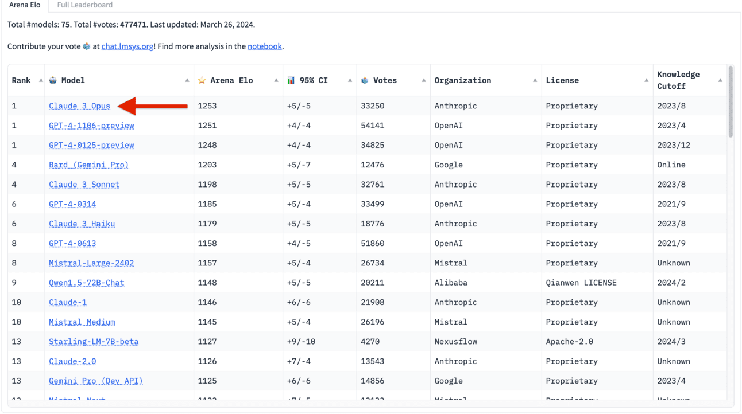This screenshot has width=742, height=414.
Task: Select the votes value 4270
Action: point(370,342)
